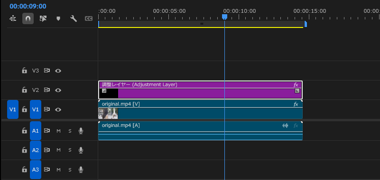Image resolution: width=380 pixels, height=180 pixels.
Task: Open Timeline display settings wrench
Action: pos(74,18)
